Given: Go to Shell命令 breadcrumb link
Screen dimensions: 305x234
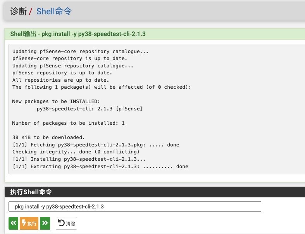Looking at the screenshot, I should pyautogui.click(x=54, y=11).
